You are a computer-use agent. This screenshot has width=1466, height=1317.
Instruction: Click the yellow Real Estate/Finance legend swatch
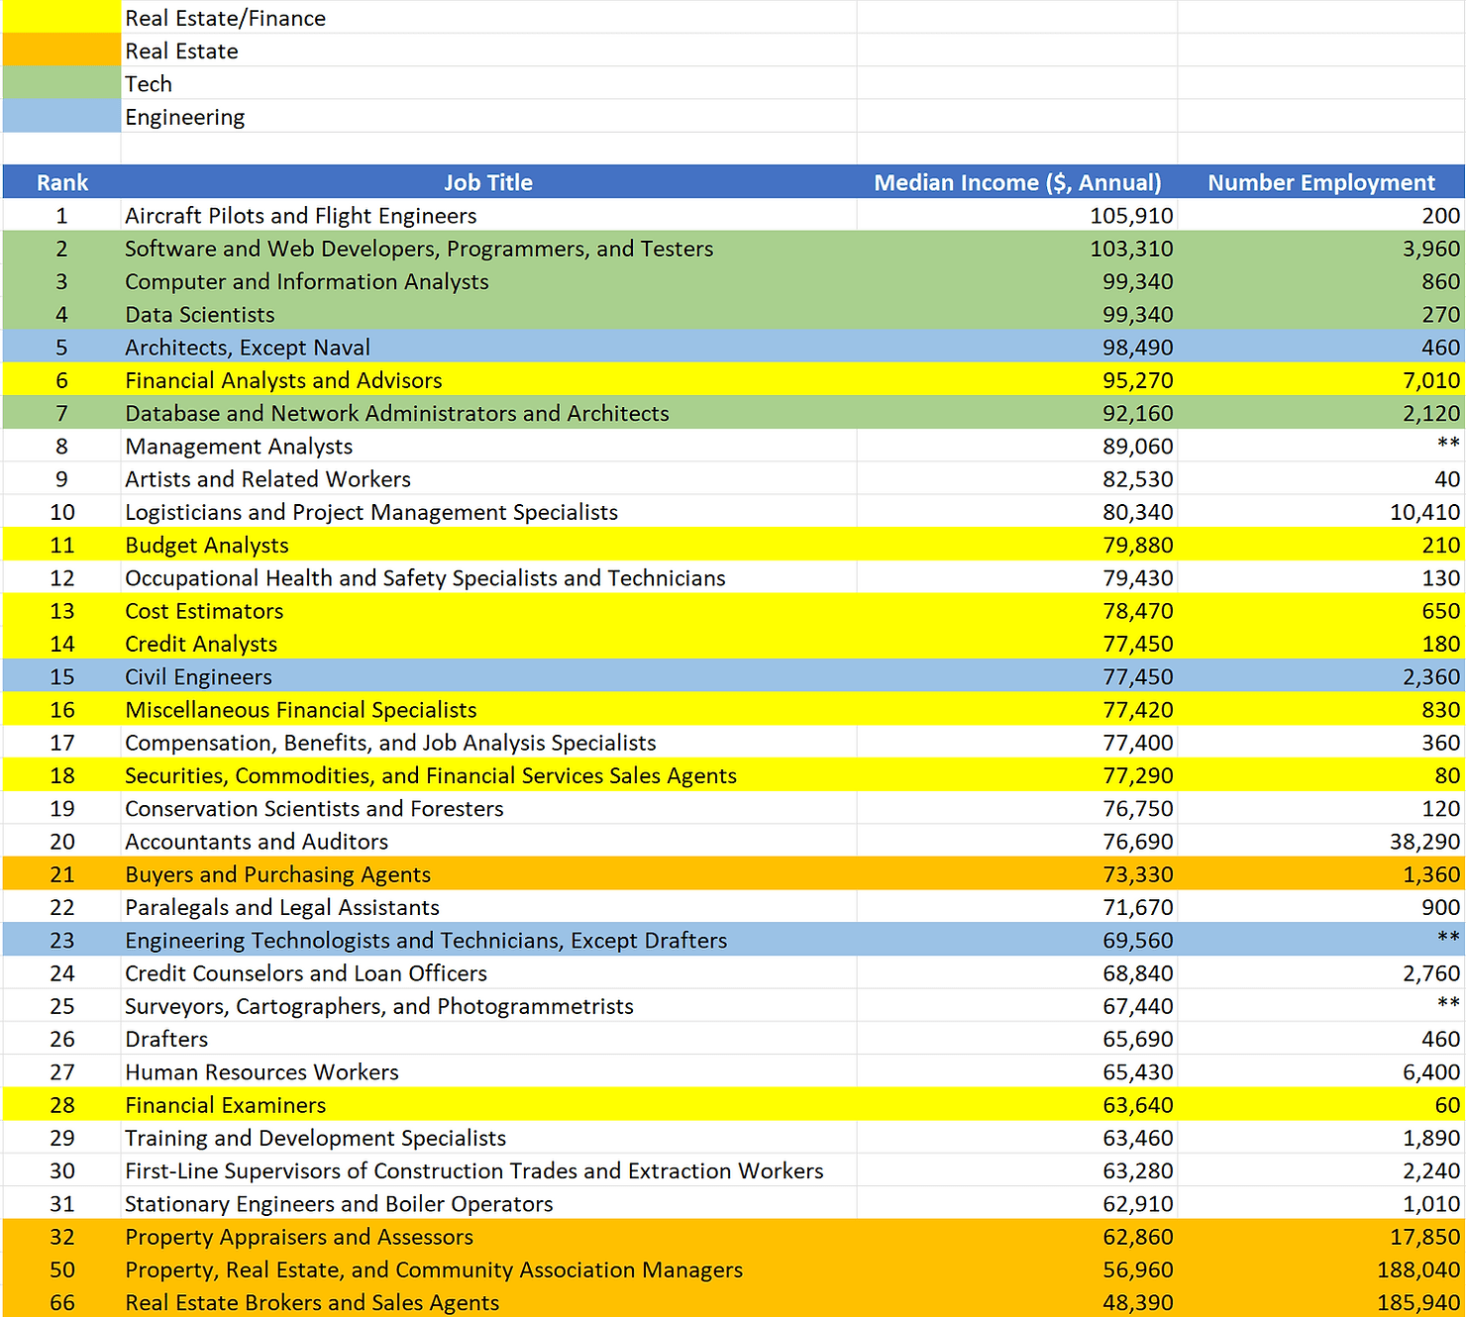coord(61,17)
